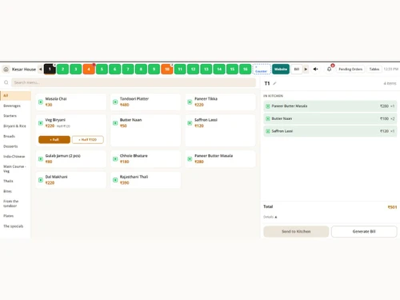Click the search magnifier icon

coord(6,82)
